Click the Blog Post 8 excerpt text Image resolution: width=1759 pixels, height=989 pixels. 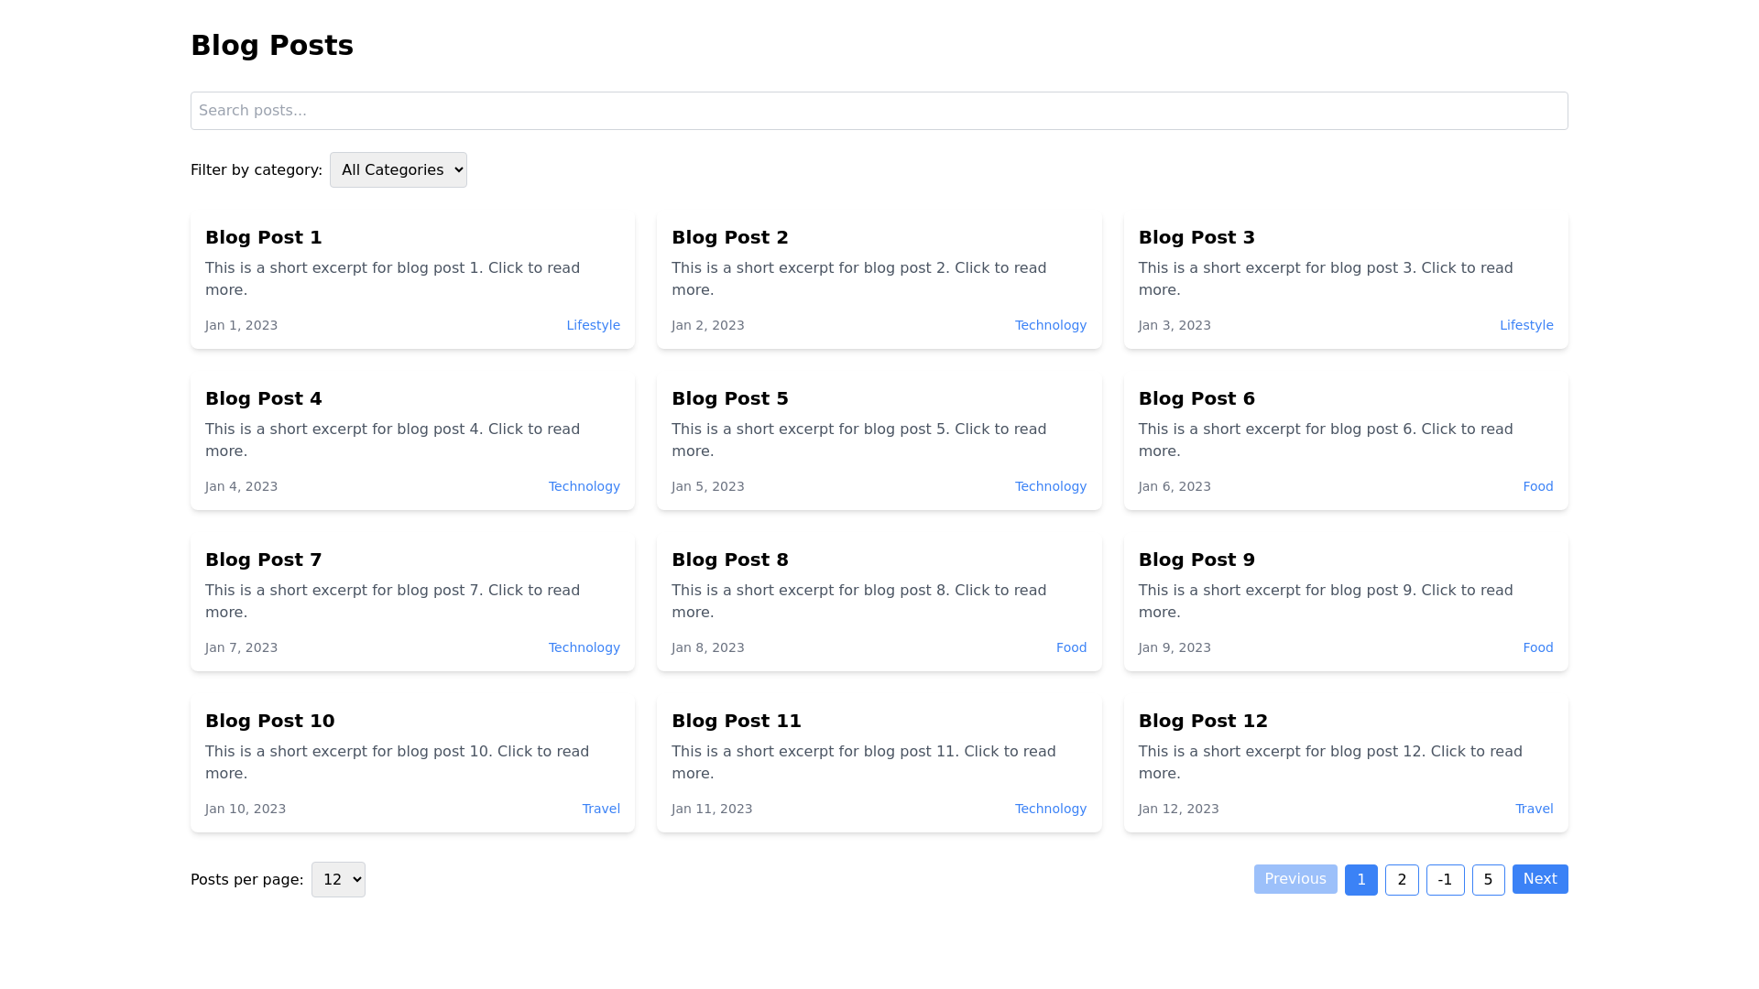tap(858, 601)
